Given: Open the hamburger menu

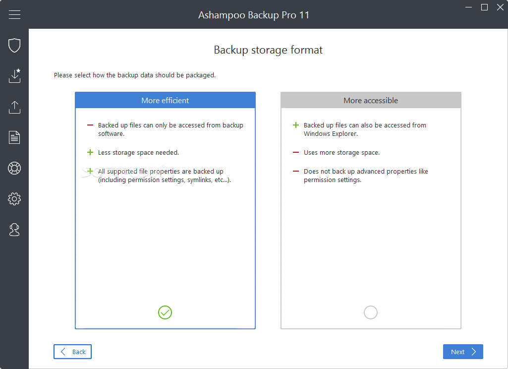Looking at the screenshot, I should 14,14.
